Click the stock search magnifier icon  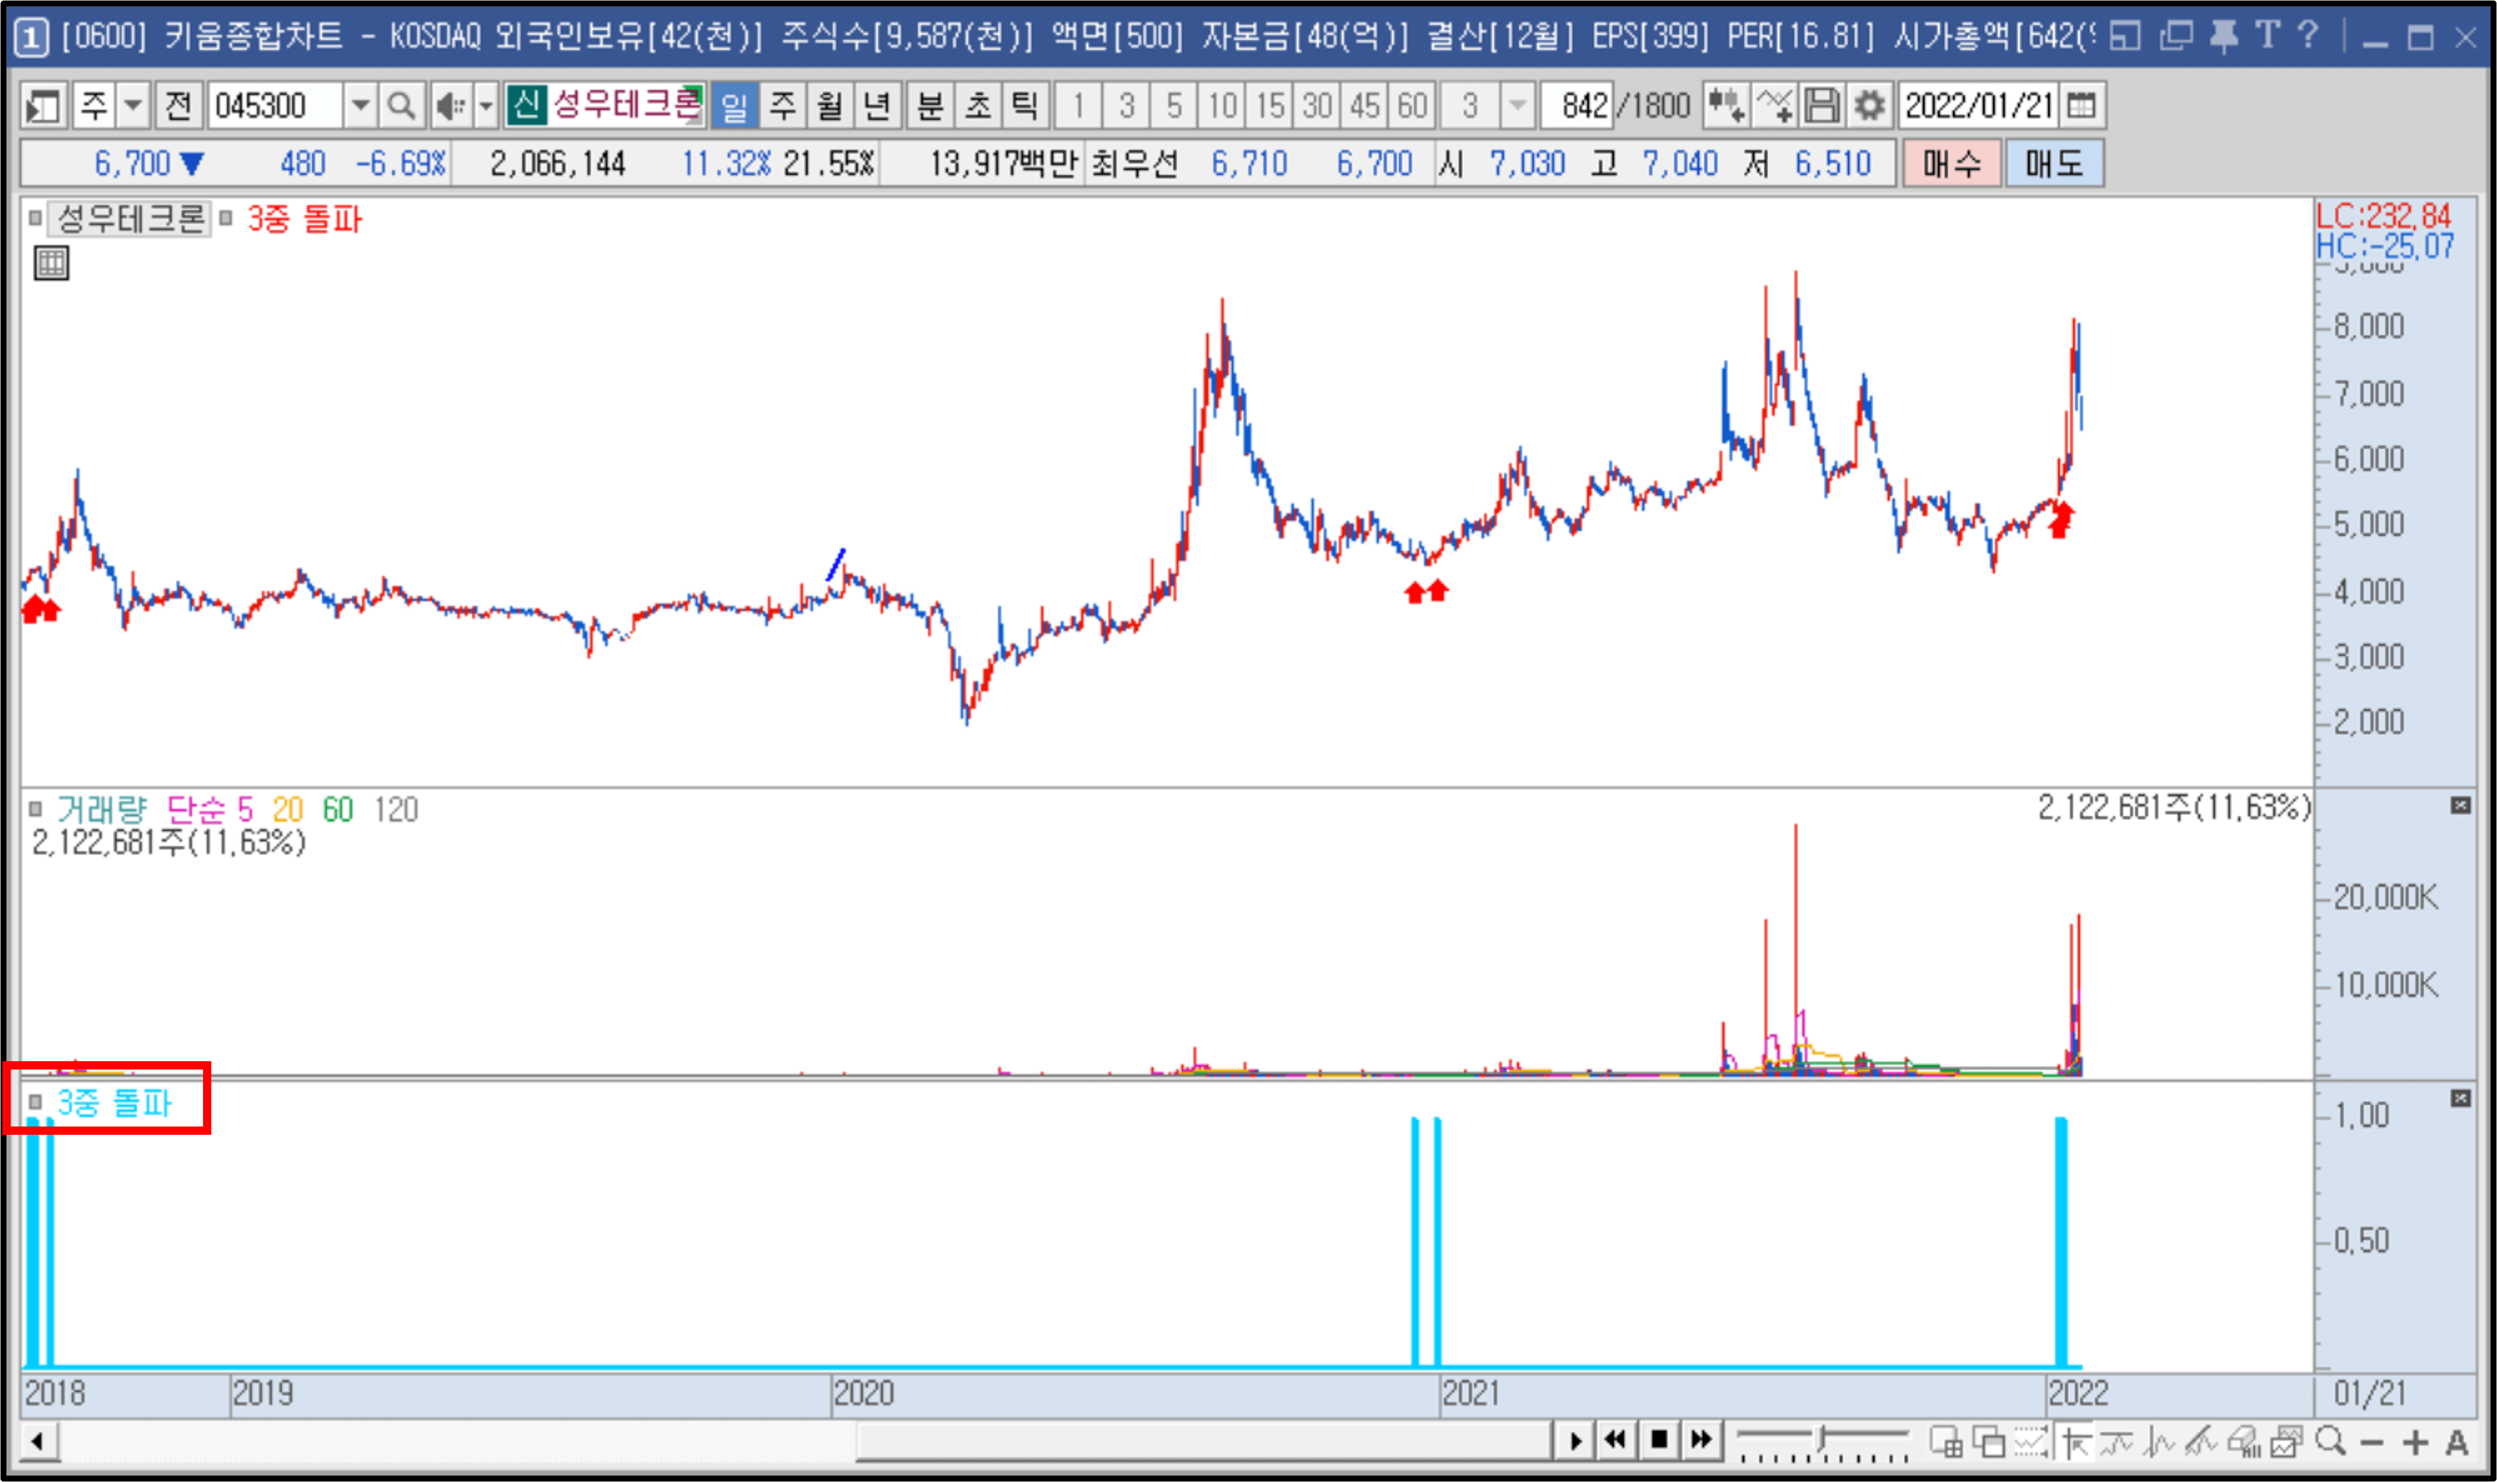point(401,106)
